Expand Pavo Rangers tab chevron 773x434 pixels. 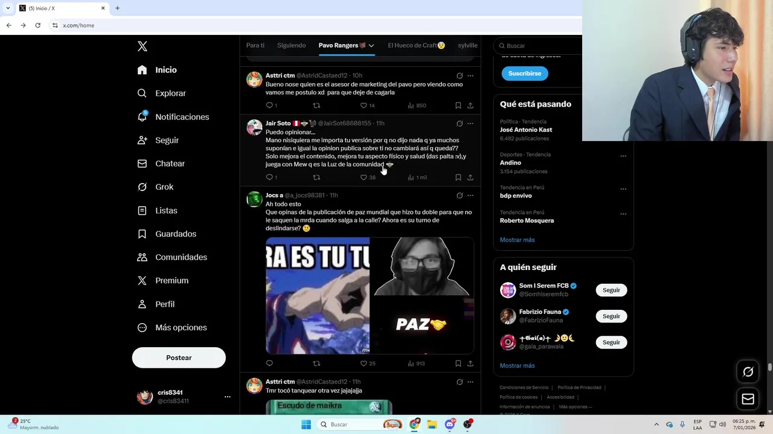[x=371, y=46]
